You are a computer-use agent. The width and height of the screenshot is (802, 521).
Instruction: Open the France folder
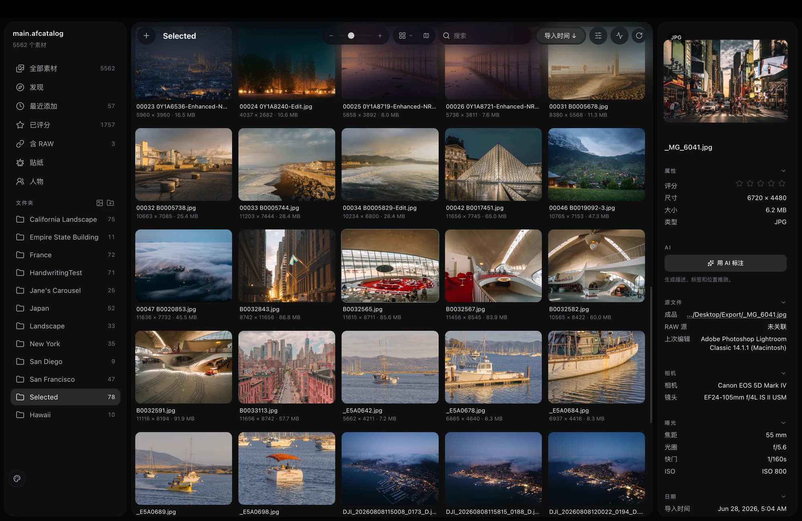[65, 255]
